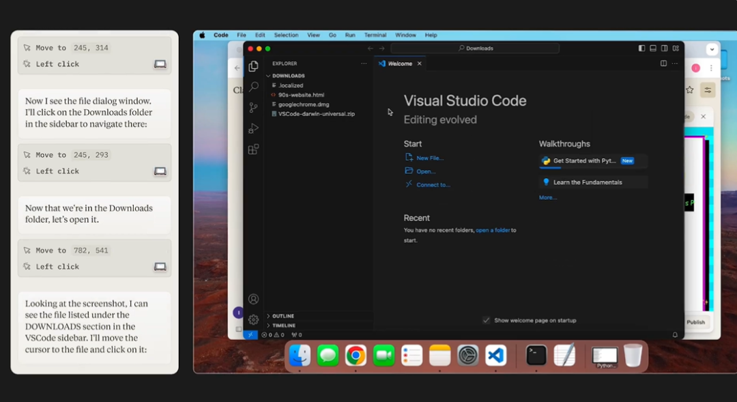Open the Apple menu
Viewport: 737px width, 402px height.
tap(202, 35)
